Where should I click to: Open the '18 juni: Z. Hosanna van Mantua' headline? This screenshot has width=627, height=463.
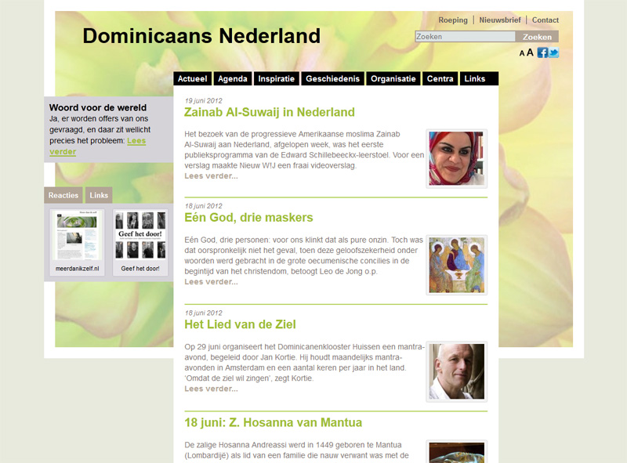pyautogui.click(x=273, y=422)
